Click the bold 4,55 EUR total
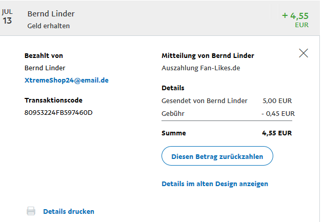The image size is (324, 222). (x=278, y=133)
